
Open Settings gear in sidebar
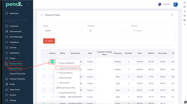(7, 100)
